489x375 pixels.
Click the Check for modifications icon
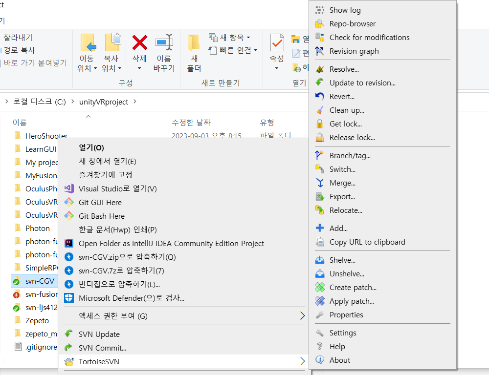[x=320, y=38]
